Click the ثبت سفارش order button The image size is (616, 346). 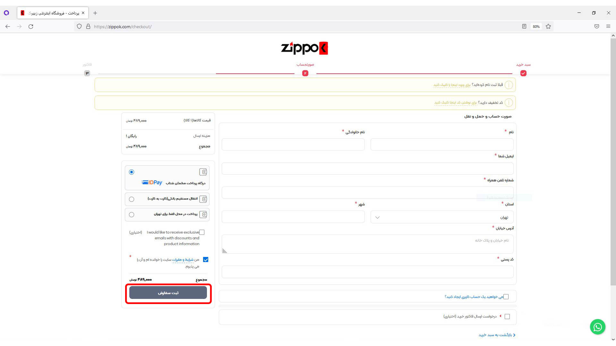point(168,293)
